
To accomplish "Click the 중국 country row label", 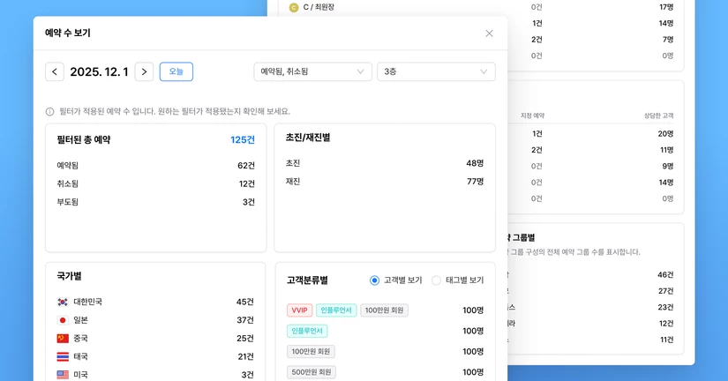I will coord(81,339).
